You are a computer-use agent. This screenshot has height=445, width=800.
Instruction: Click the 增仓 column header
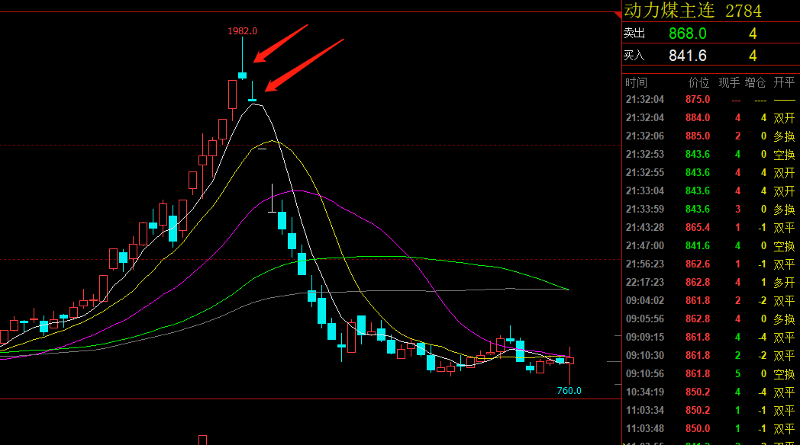755,82
